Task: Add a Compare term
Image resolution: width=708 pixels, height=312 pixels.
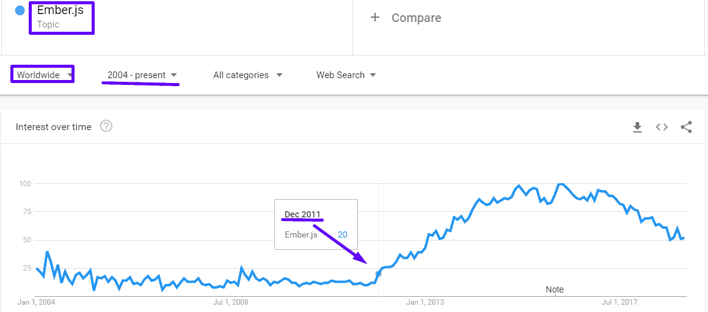Action: pos(416,18)
